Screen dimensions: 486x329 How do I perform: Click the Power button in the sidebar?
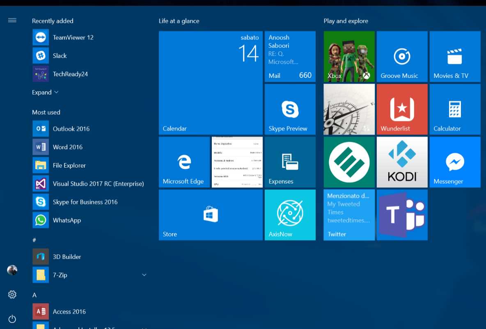coord(12,319)
